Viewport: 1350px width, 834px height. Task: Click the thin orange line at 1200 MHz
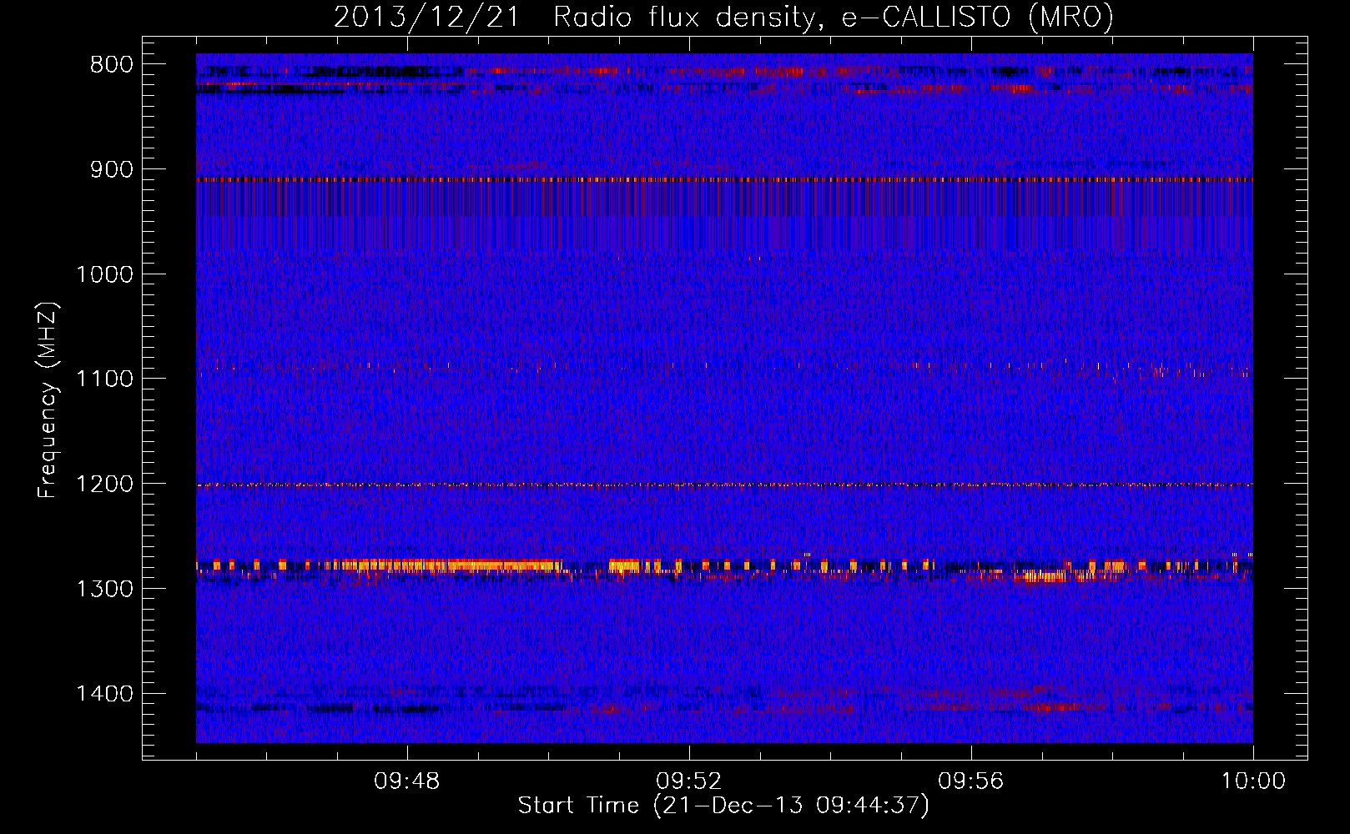tap(724, 485)
